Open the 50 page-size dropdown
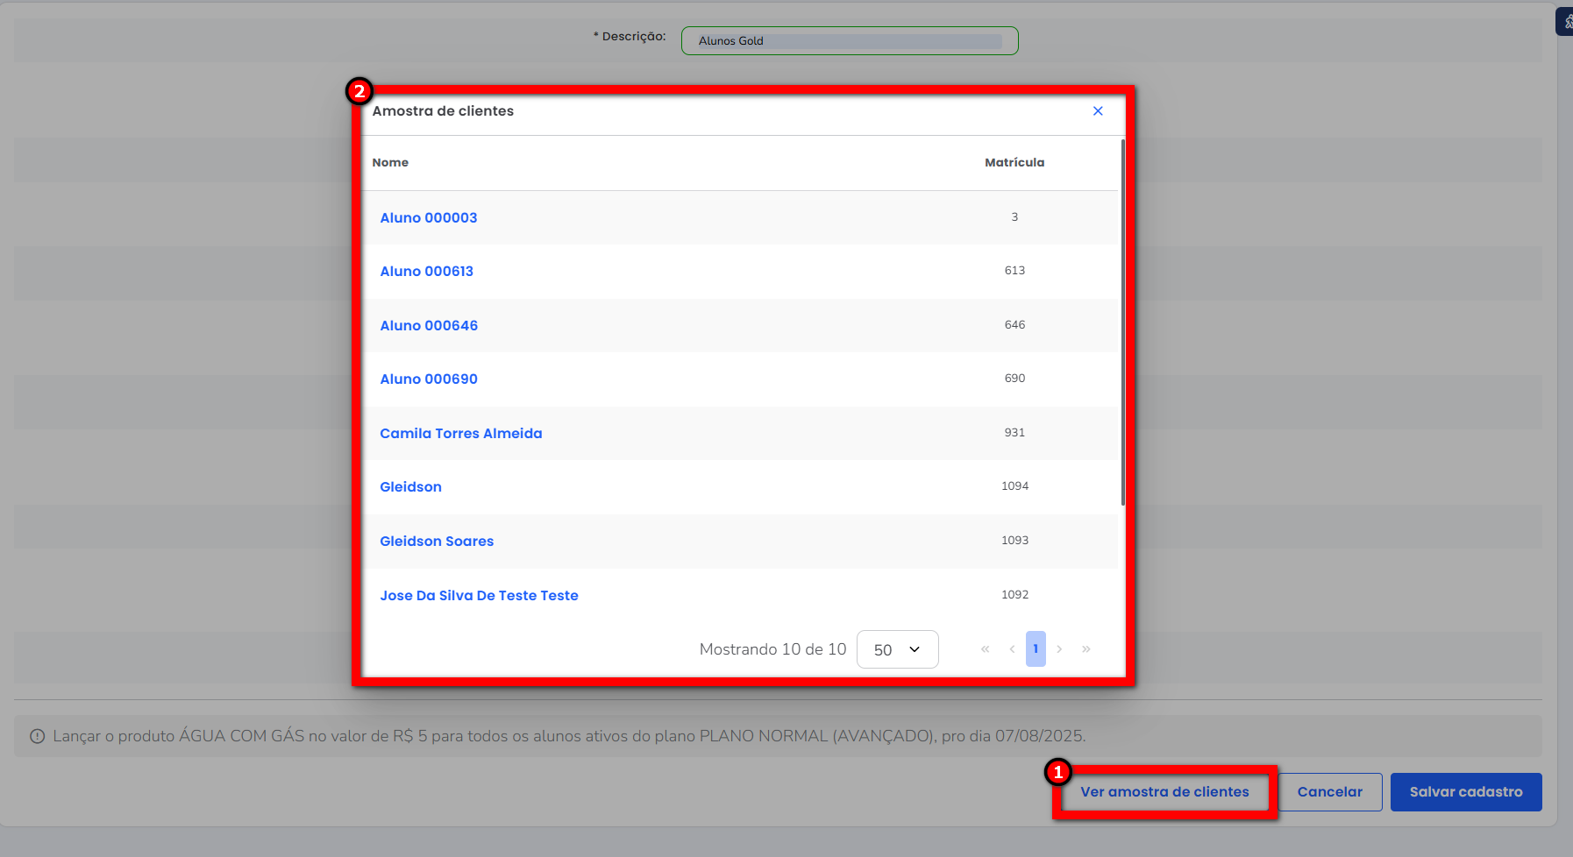 pos(897,649)
